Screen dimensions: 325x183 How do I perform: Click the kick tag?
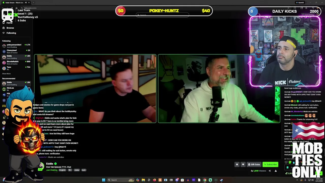click(x=84, y=170)
